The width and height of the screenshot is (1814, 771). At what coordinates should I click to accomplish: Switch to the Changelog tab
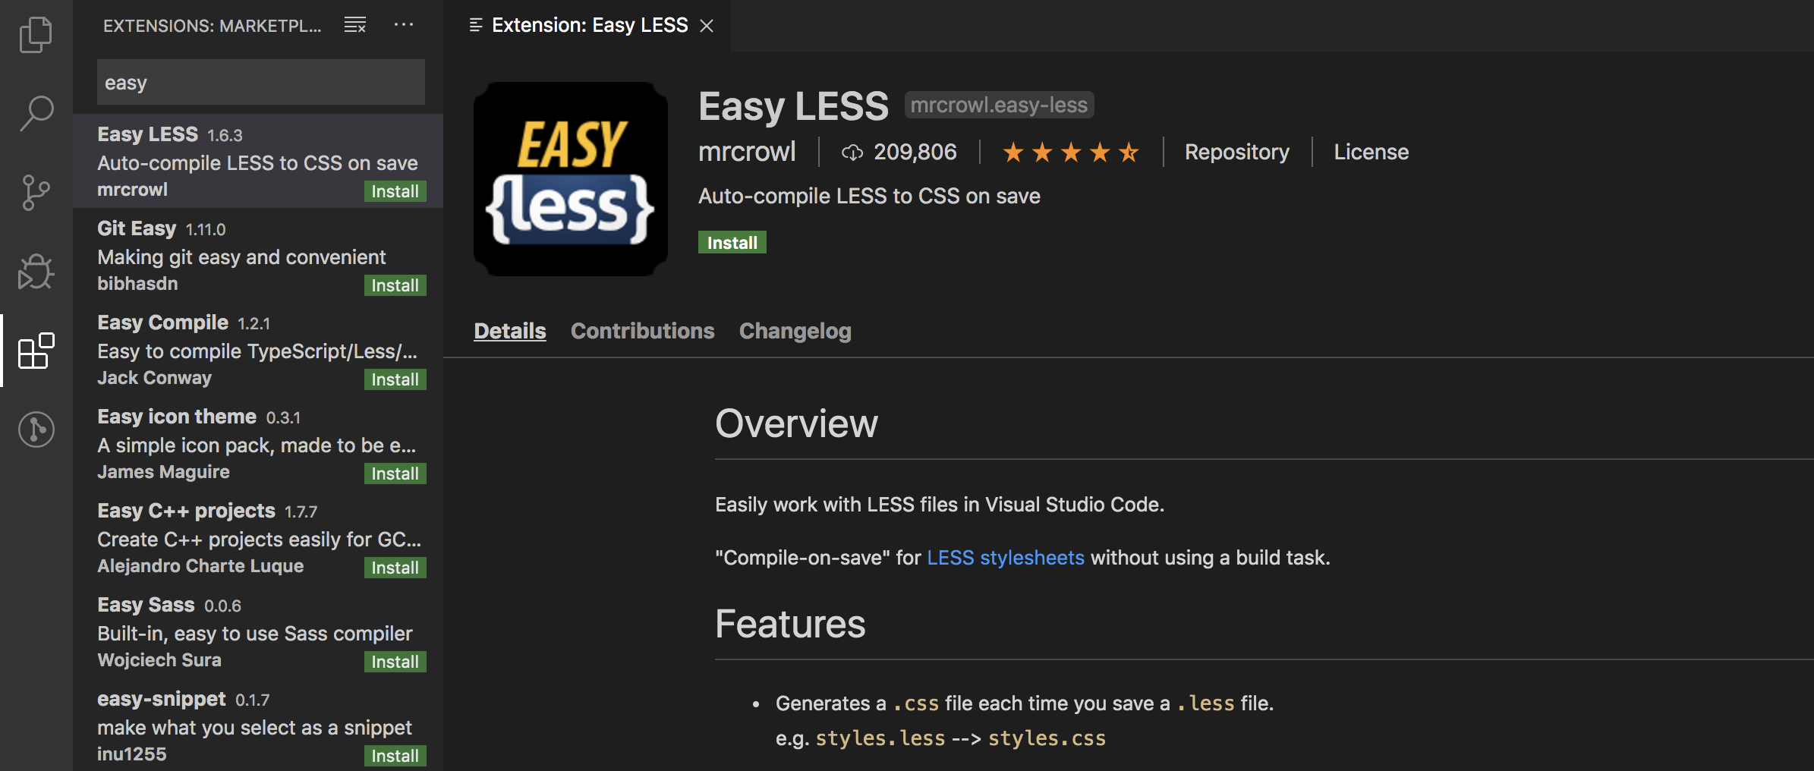[795, 331]
